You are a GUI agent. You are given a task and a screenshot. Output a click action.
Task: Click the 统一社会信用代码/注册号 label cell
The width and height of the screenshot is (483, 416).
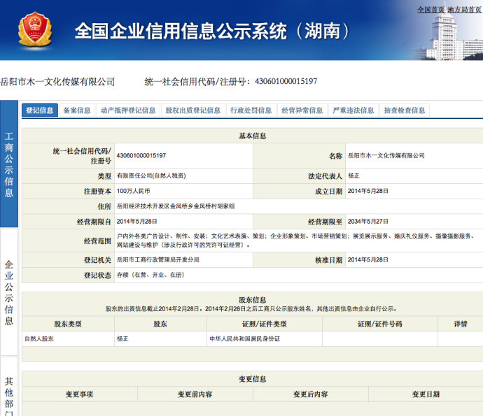[x=68, y=156]
